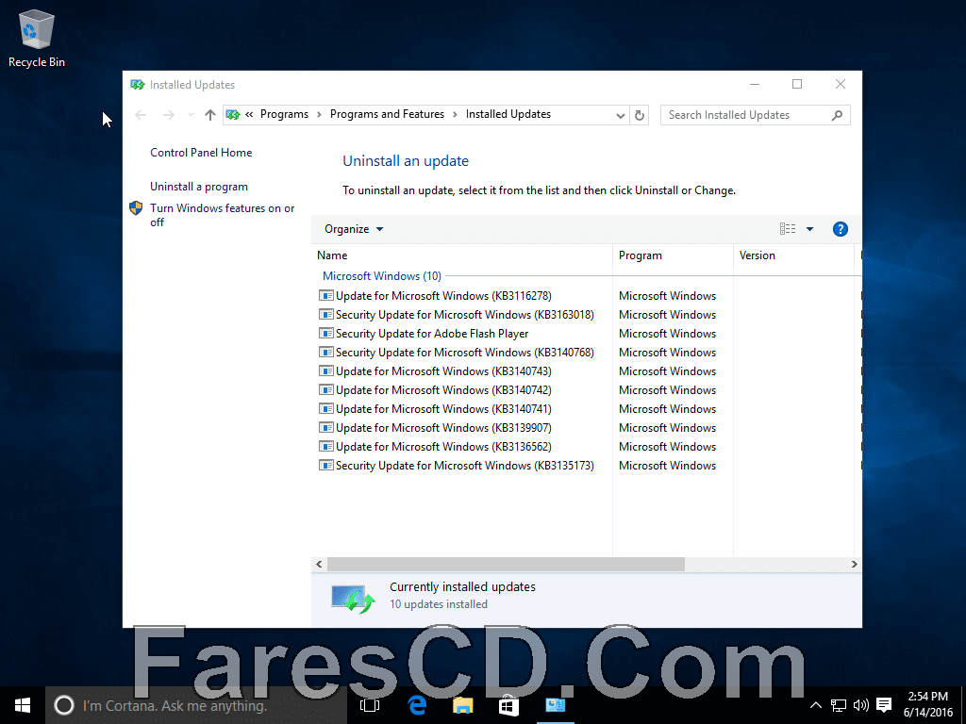The image size is (966, 724).
Task: Click the Back navigation arrow
Action: 141,114
